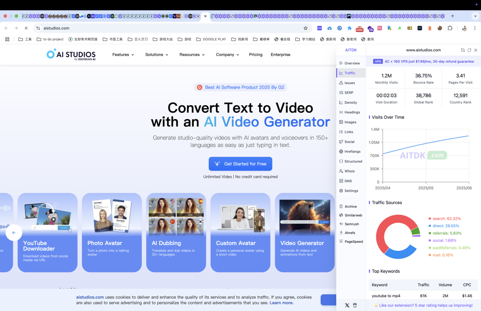Click the Learn more cookie link
This screenshot has width=481, height=311.
click(281, 303)
